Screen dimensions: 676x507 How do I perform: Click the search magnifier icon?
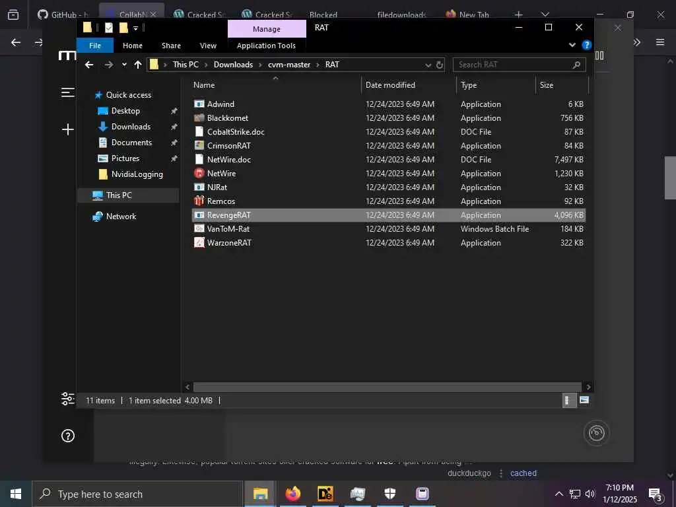pos(576,65)
